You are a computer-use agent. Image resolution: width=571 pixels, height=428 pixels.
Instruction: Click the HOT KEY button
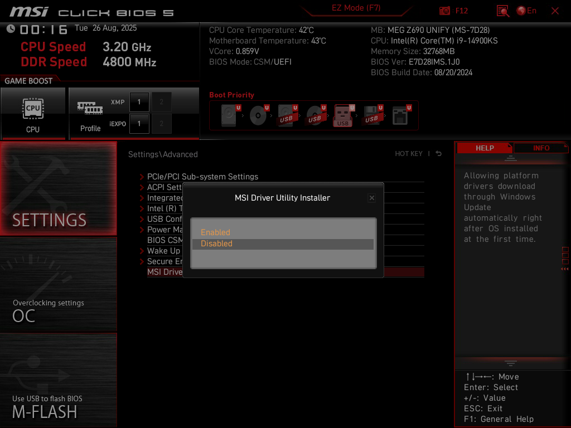click(x=409, y=154)
